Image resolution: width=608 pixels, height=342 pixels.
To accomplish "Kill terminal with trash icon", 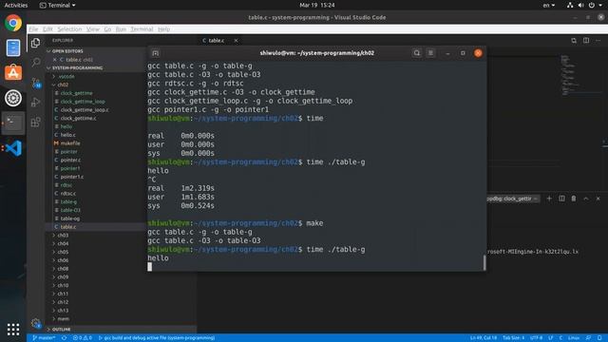I will pos(574,199).
